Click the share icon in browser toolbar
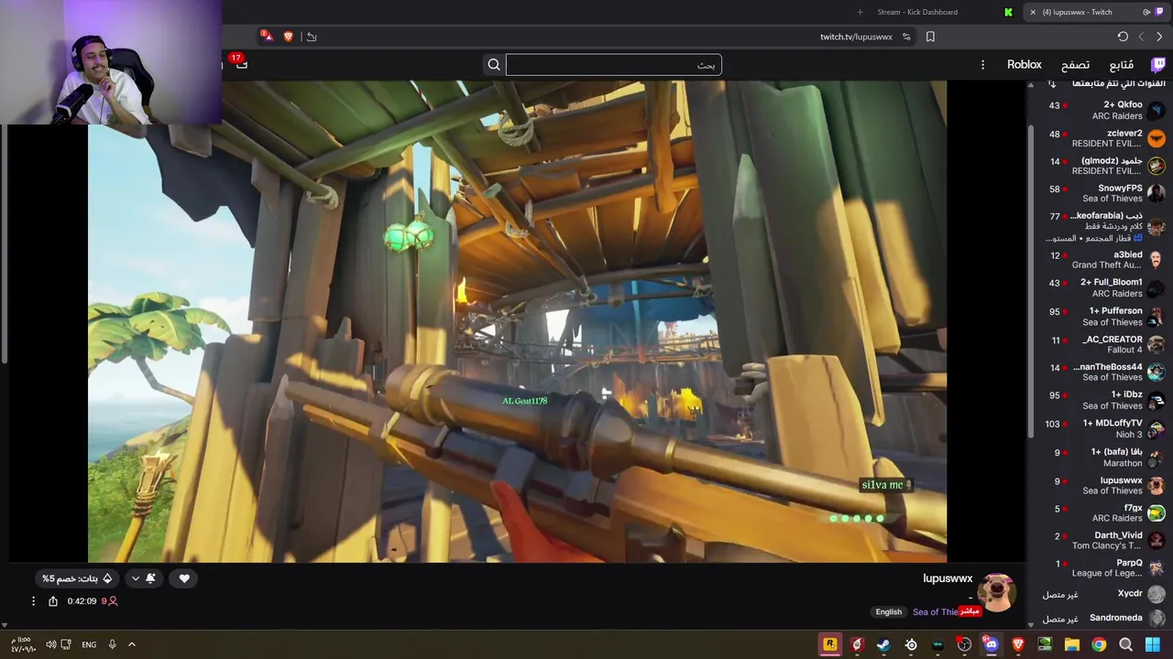 [312, 37]
